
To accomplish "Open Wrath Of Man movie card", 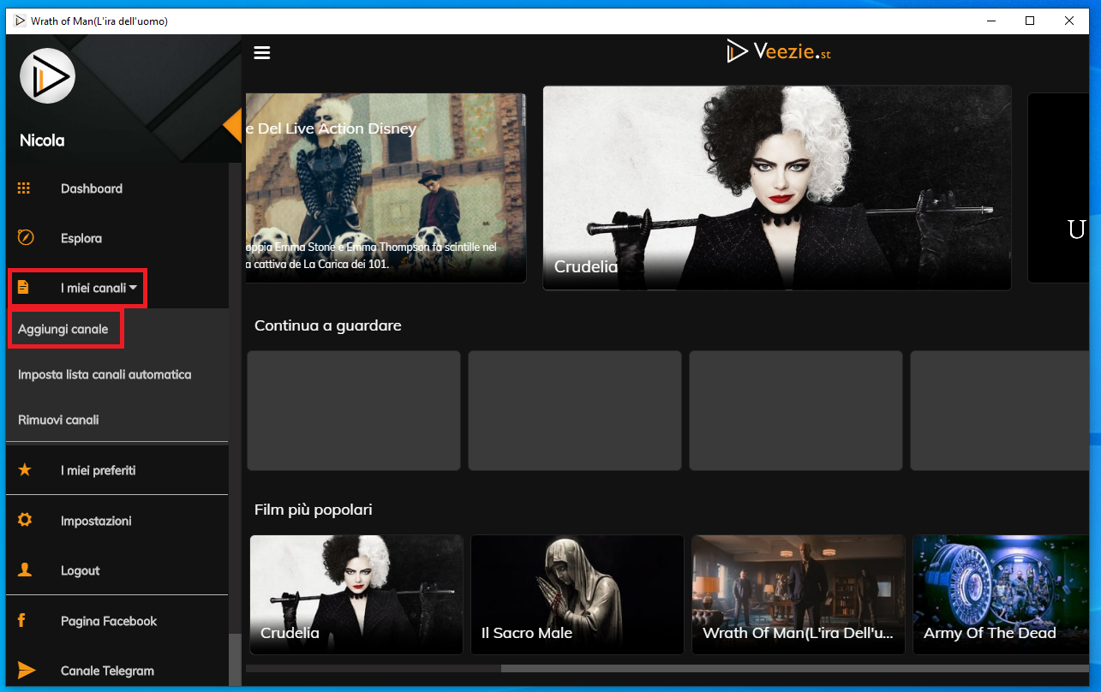I will click(x=799, y=594).
